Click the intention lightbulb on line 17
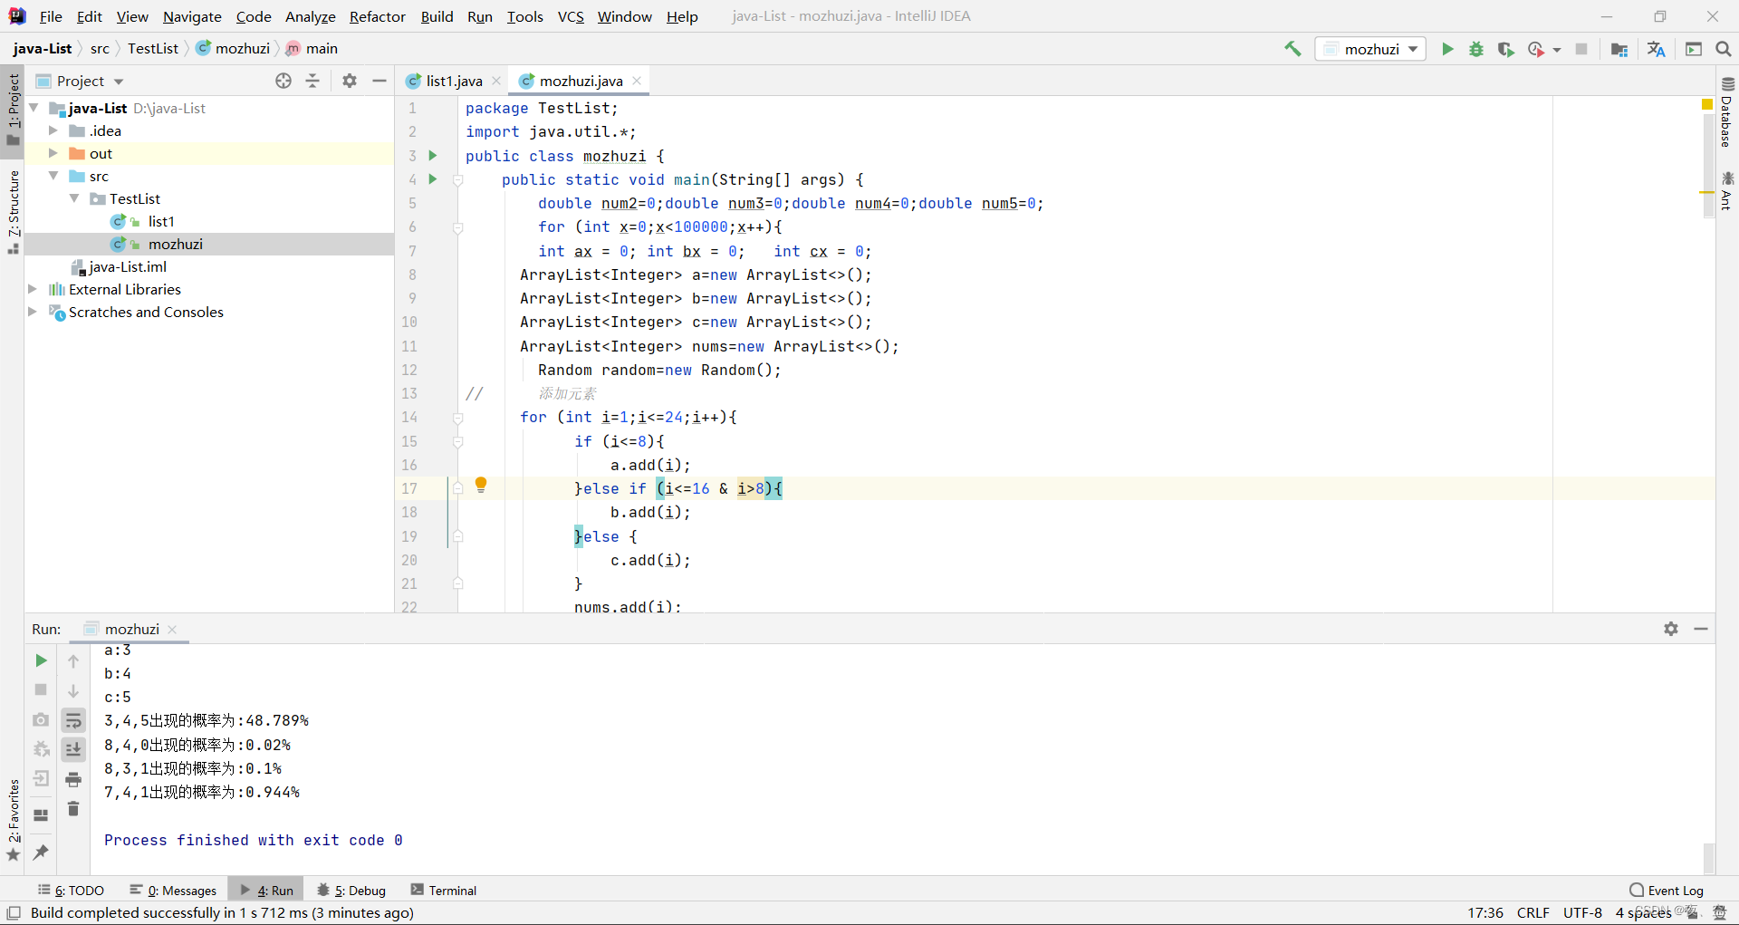 point(481,485)
